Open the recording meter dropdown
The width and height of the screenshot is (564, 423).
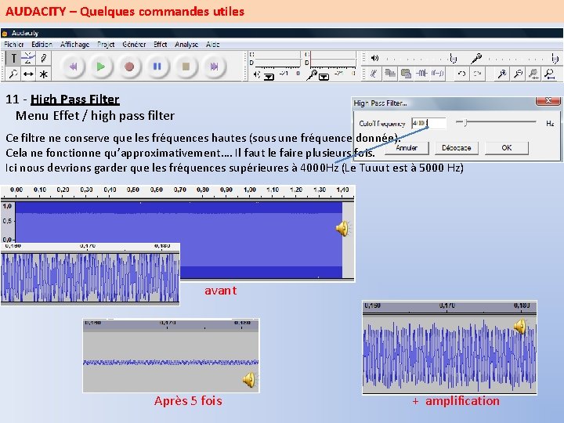coord(324,77)
